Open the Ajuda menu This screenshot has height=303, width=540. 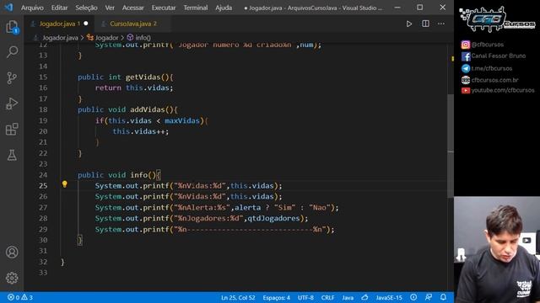(x=224, y=8)
